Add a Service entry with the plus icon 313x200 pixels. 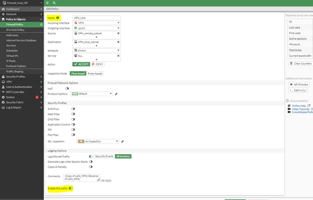(96, 60)
